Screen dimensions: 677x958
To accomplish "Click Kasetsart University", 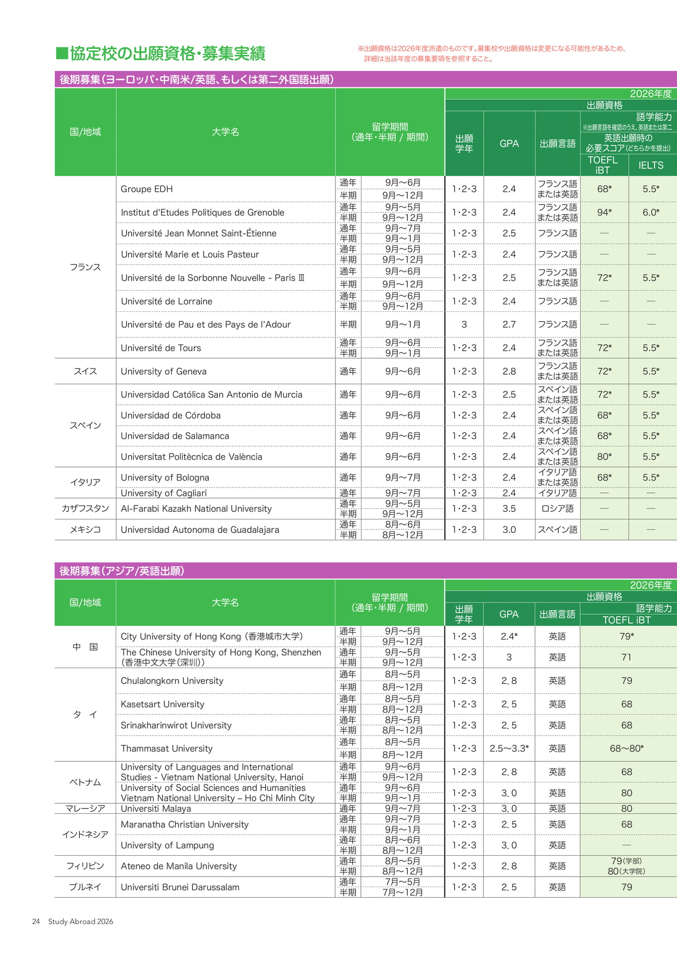I will tap(163, 705).
